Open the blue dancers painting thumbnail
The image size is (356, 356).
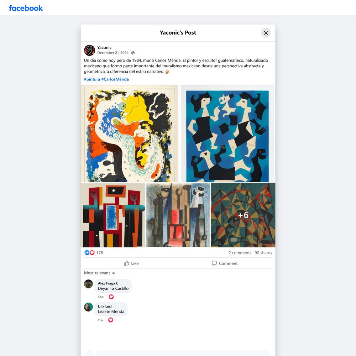click(x=228, y=134)
